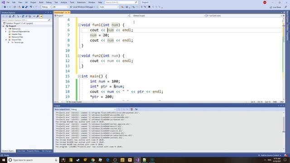Image resolution: width=290 pixels, height=163 pixels.
Task: Open the fun1(int num) member dropdown
Action: pyautogui.click(x=244, y=16)
